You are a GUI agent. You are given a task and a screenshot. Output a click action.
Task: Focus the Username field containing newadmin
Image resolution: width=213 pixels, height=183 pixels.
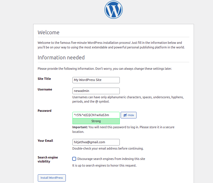pyautogui.click(x=96, y=91)
